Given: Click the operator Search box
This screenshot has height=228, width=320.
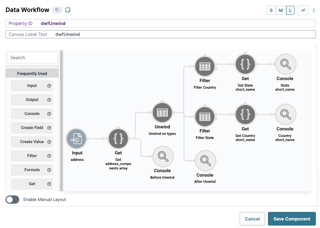Looking at the screenshot, I should pos(33,58).
